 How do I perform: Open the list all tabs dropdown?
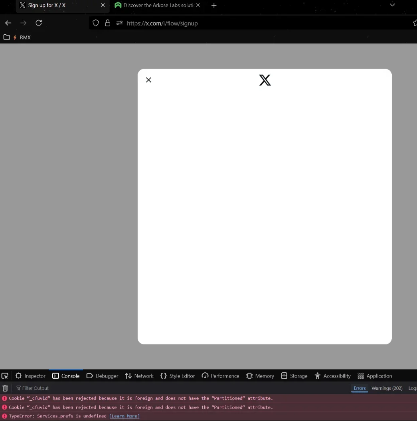392,5
